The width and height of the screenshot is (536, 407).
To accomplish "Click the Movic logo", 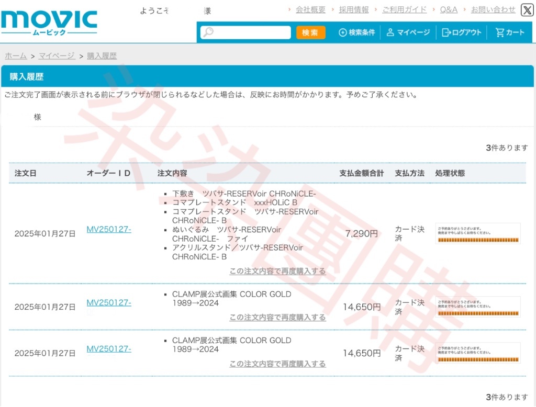I will (49, 23).
